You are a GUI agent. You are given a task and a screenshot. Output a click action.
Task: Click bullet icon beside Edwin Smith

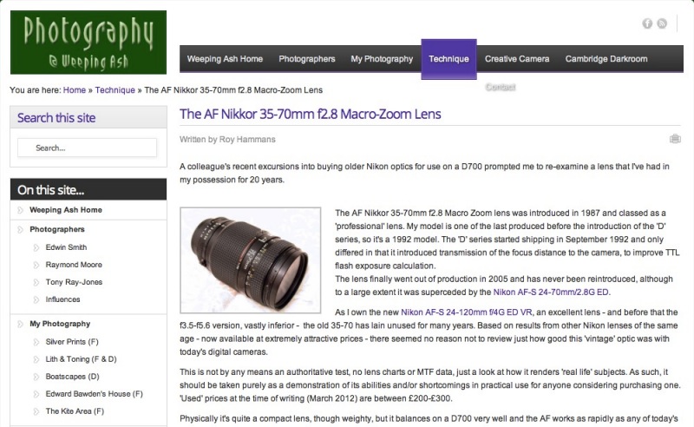pos(36,247)
